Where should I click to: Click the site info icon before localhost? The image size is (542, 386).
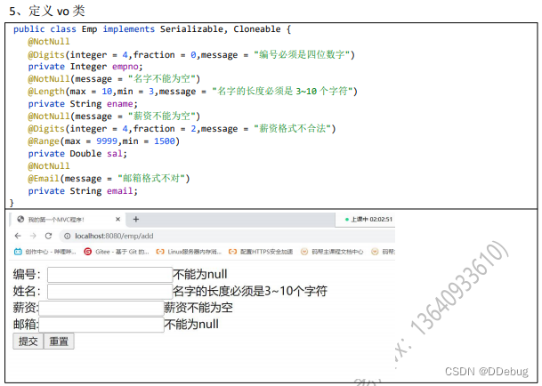67,236
